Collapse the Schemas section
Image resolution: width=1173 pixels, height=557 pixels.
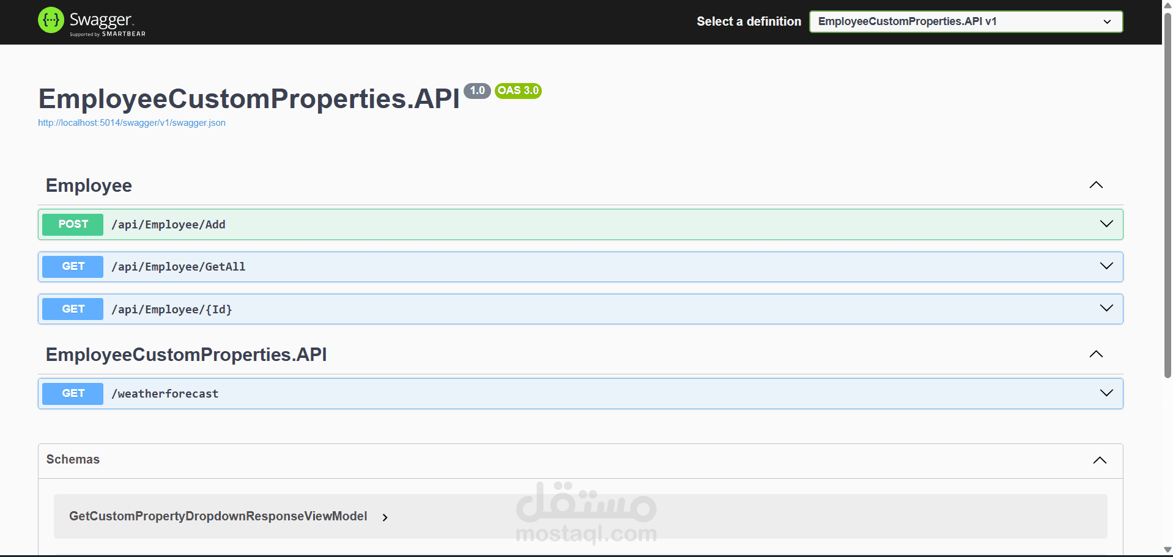(x=1100, y=460)
